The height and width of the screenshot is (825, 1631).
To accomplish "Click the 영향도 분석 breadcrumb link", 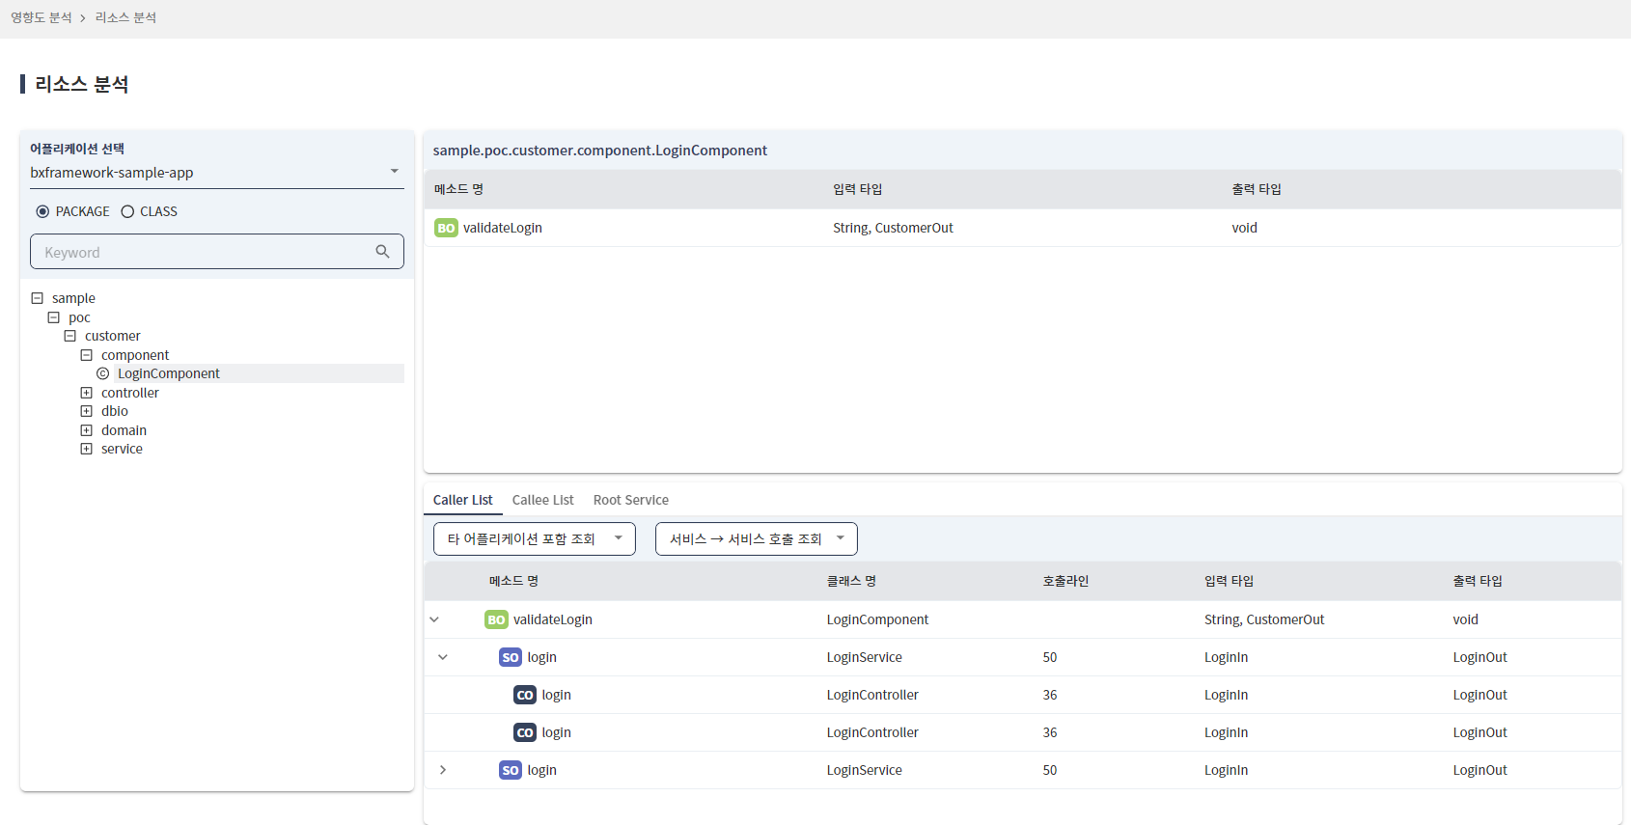I will (41, 18).
